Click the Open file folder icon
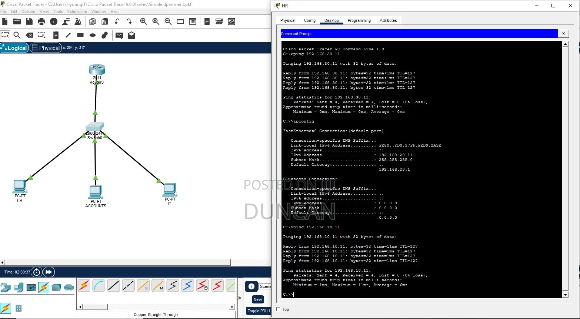Image resolution: width=580 pixels, height=319 pixels. coord(17,21)
